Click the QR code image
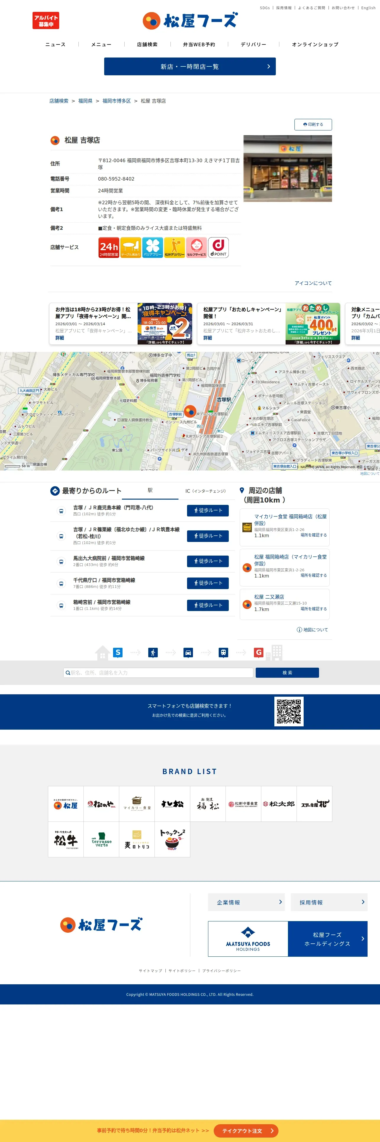 pyautogui.click(x=289, y=712)
